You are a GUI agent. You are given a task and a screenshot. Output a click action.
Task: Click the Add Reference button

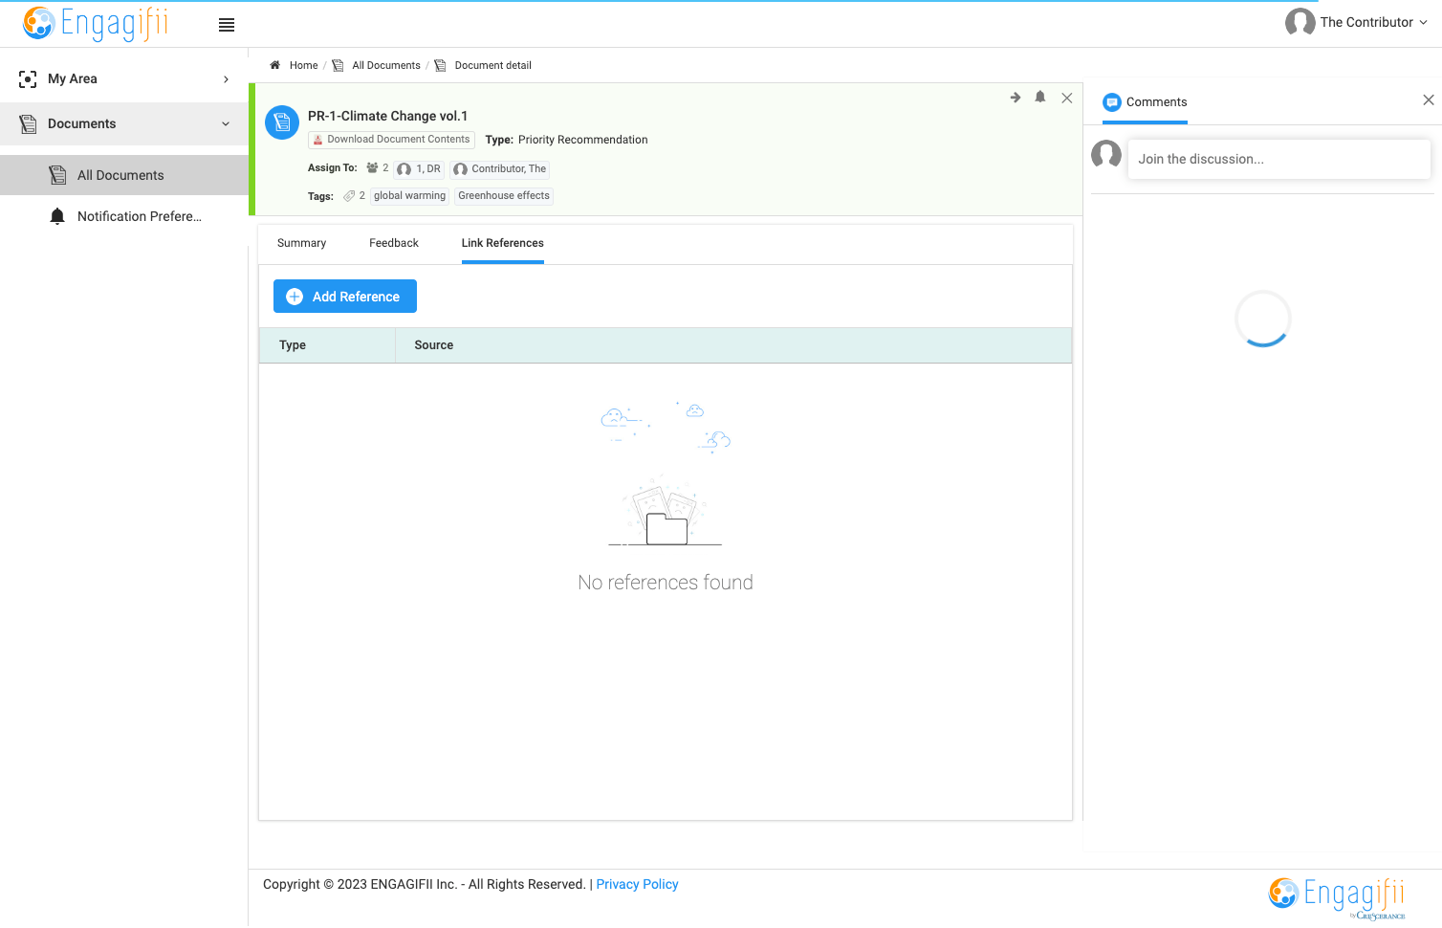pyautogui.click(x=345, y=297)
